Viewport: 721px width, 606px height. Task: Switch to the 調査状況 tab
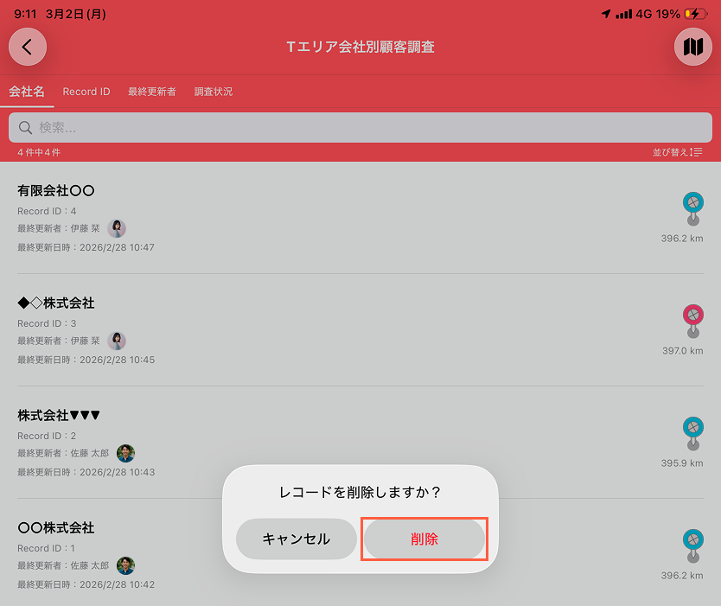click(214, 92)
